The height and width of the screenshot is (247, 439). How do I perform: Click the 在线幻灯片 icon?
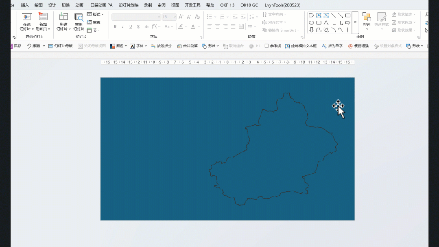[26, 17]
